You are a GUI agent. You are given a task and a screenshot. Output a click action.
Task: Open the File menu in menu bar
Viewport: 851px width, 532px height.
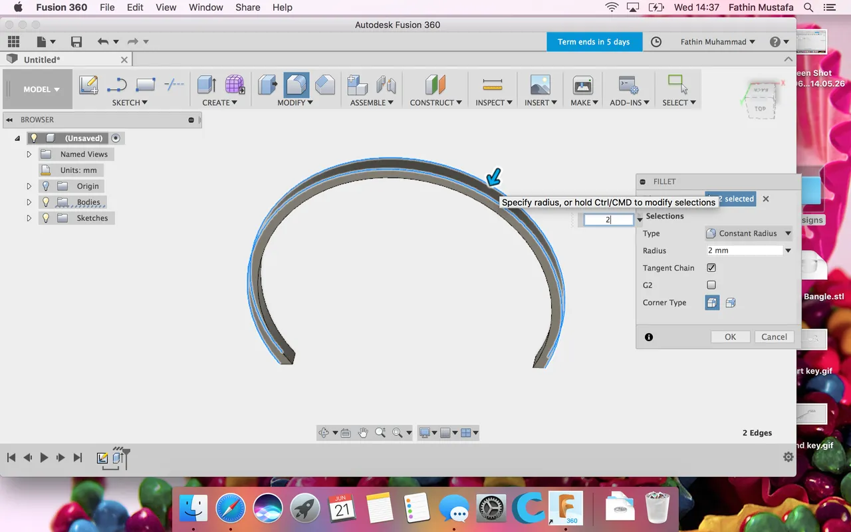(107, 7)
